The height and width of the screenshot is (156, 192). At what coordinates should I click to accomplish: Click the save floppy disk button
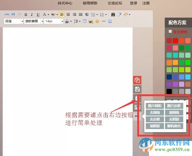(x=137, y=89)
